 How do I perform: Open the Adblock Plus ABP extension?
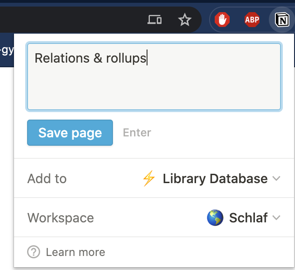click(x=252, y=20)
